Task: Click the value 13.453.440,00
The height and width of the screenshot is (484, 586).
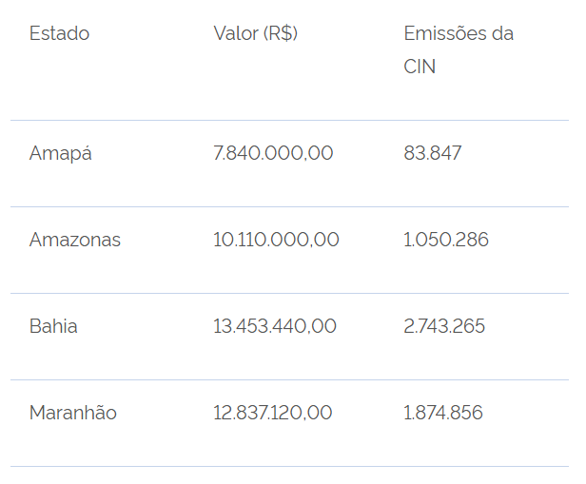Action: point(275,326)
